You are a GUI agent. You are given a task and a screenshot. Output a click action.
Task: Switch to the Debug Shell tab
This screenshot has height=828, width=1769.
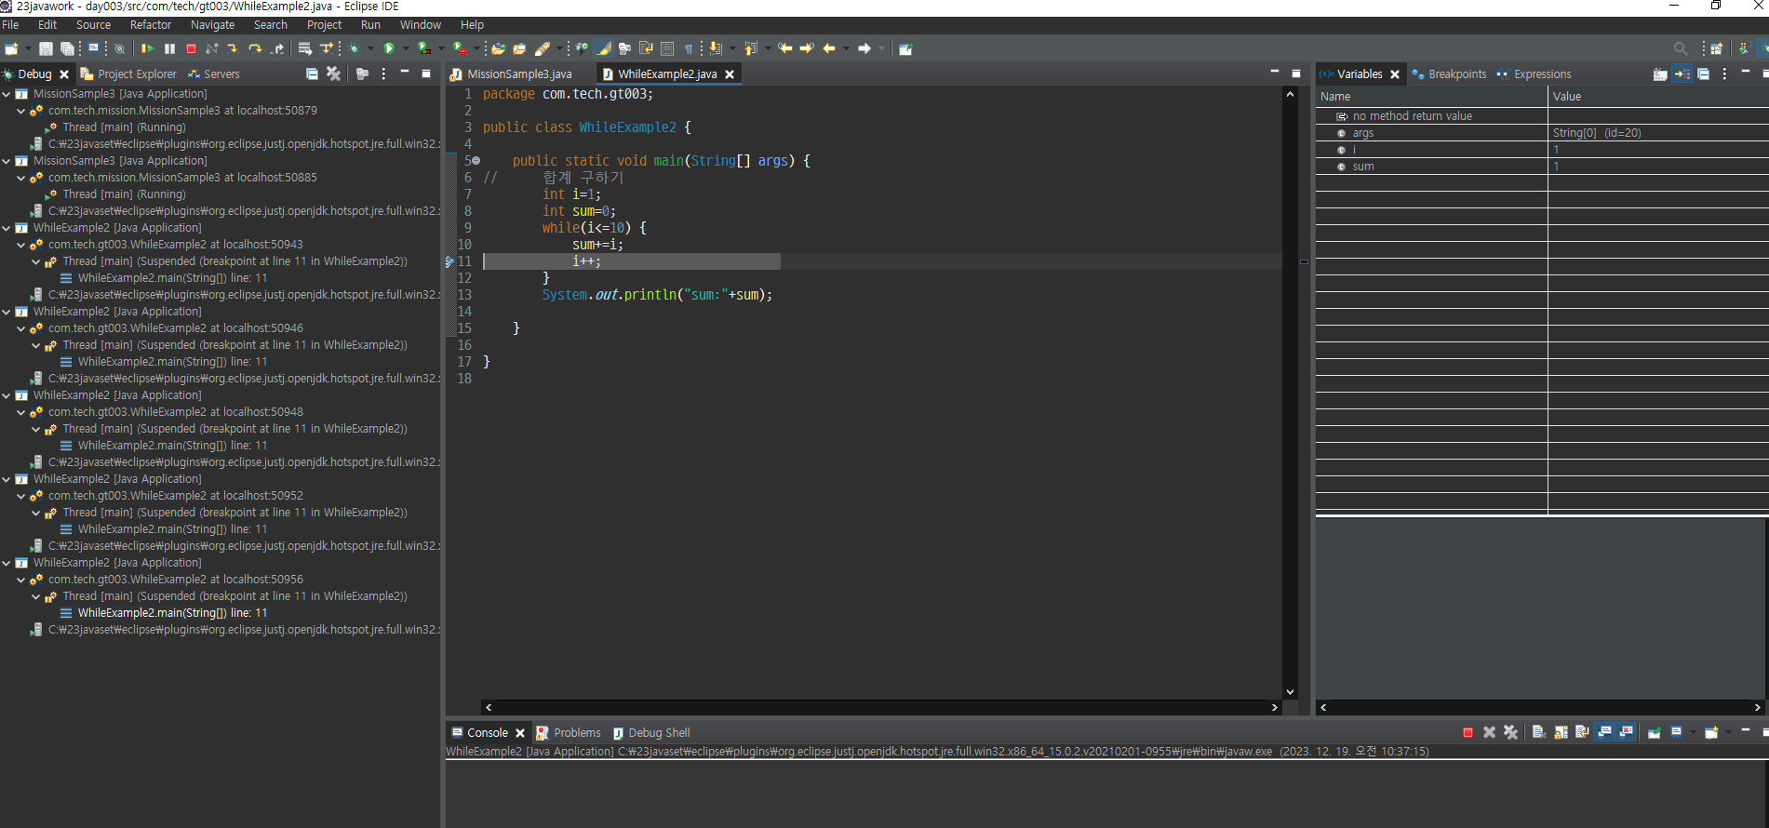tap(651, 733)
